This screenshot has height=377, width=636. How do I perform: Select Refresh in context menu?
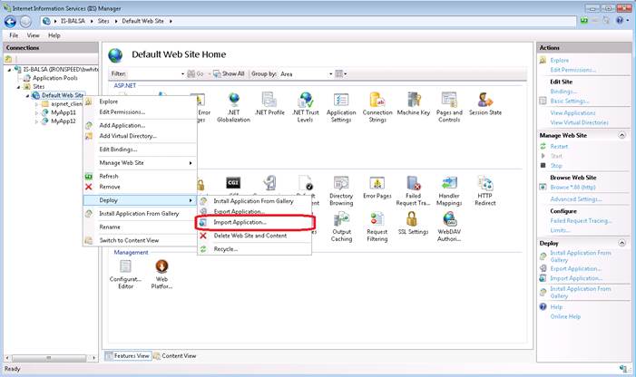(x=140, y=177)
